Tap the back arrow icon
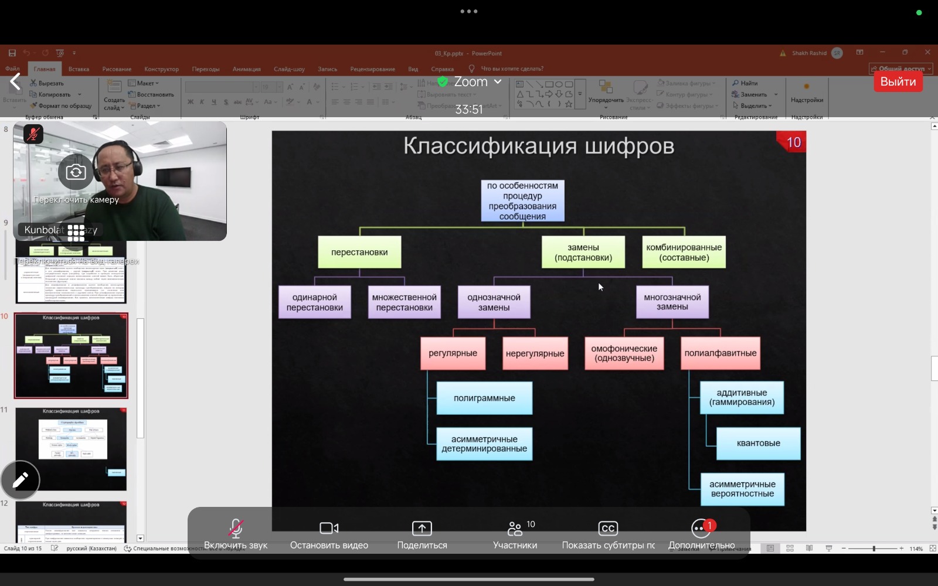 coord(16,82)
